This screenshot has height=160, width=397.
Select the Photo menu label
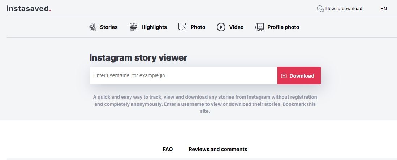tap(198, 27)
